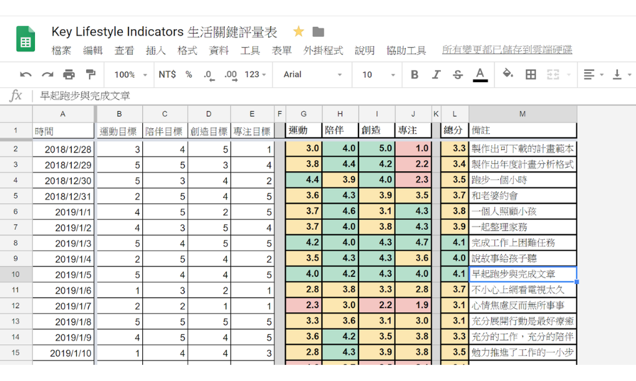This screenshot has height=381, width=636.
Task: Select note cell 完成工作上困難任務
Action: [523, 243]
